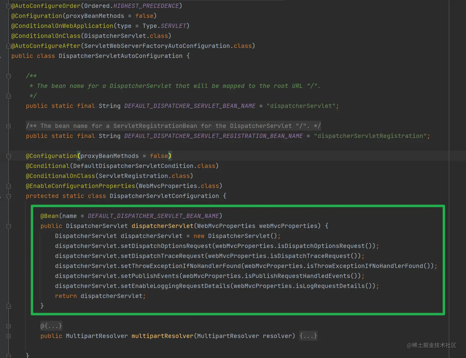The image size is (466, 358).
Task: Click setThrowExceptionIfNoHandlerFound method call
Action: [x=181, y=266]
